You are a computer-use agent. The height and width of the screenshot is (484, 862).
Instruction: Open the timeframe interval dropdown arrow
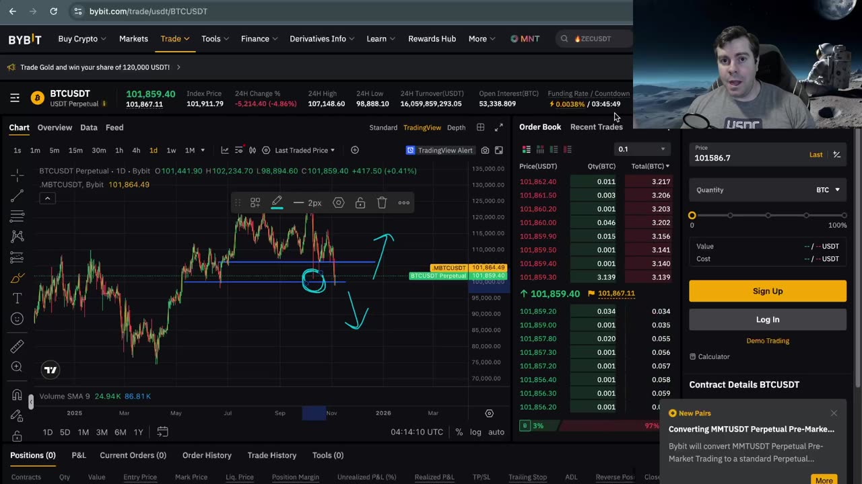coord(203,150)
